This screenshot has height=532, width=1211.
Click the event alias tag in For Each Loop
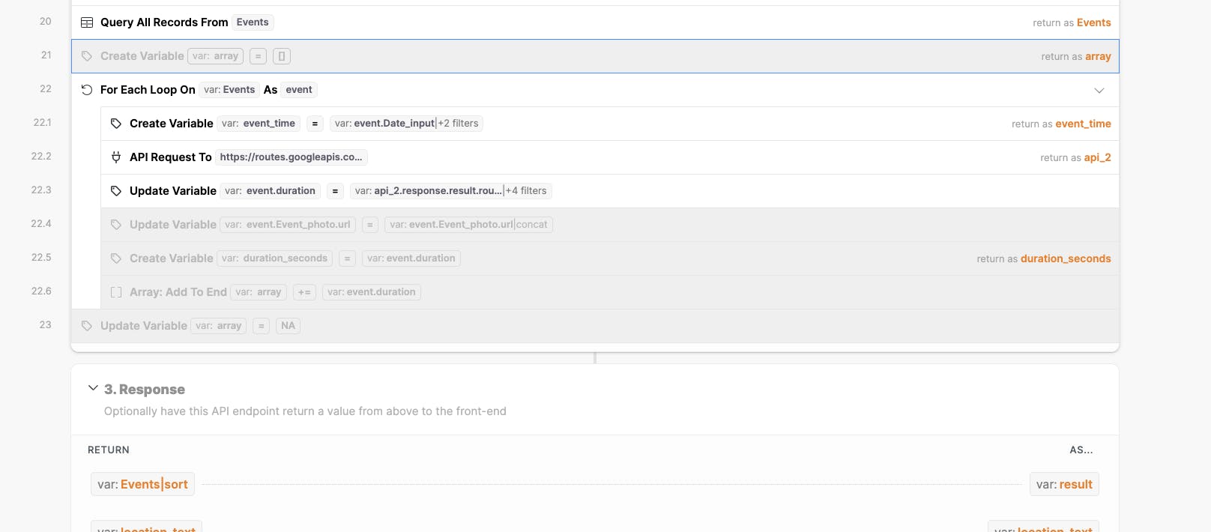click(299, 90)
